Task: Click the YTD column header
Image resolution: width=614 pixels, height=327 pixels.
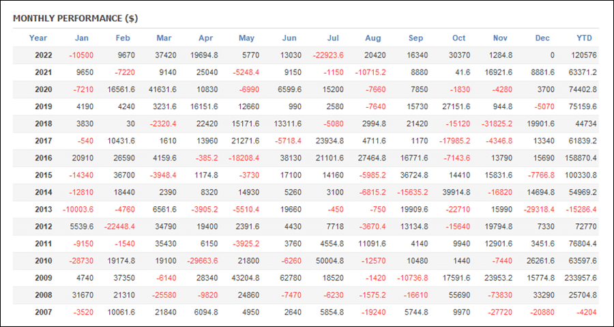Action: pyautogui.click(x=584, y=38)
